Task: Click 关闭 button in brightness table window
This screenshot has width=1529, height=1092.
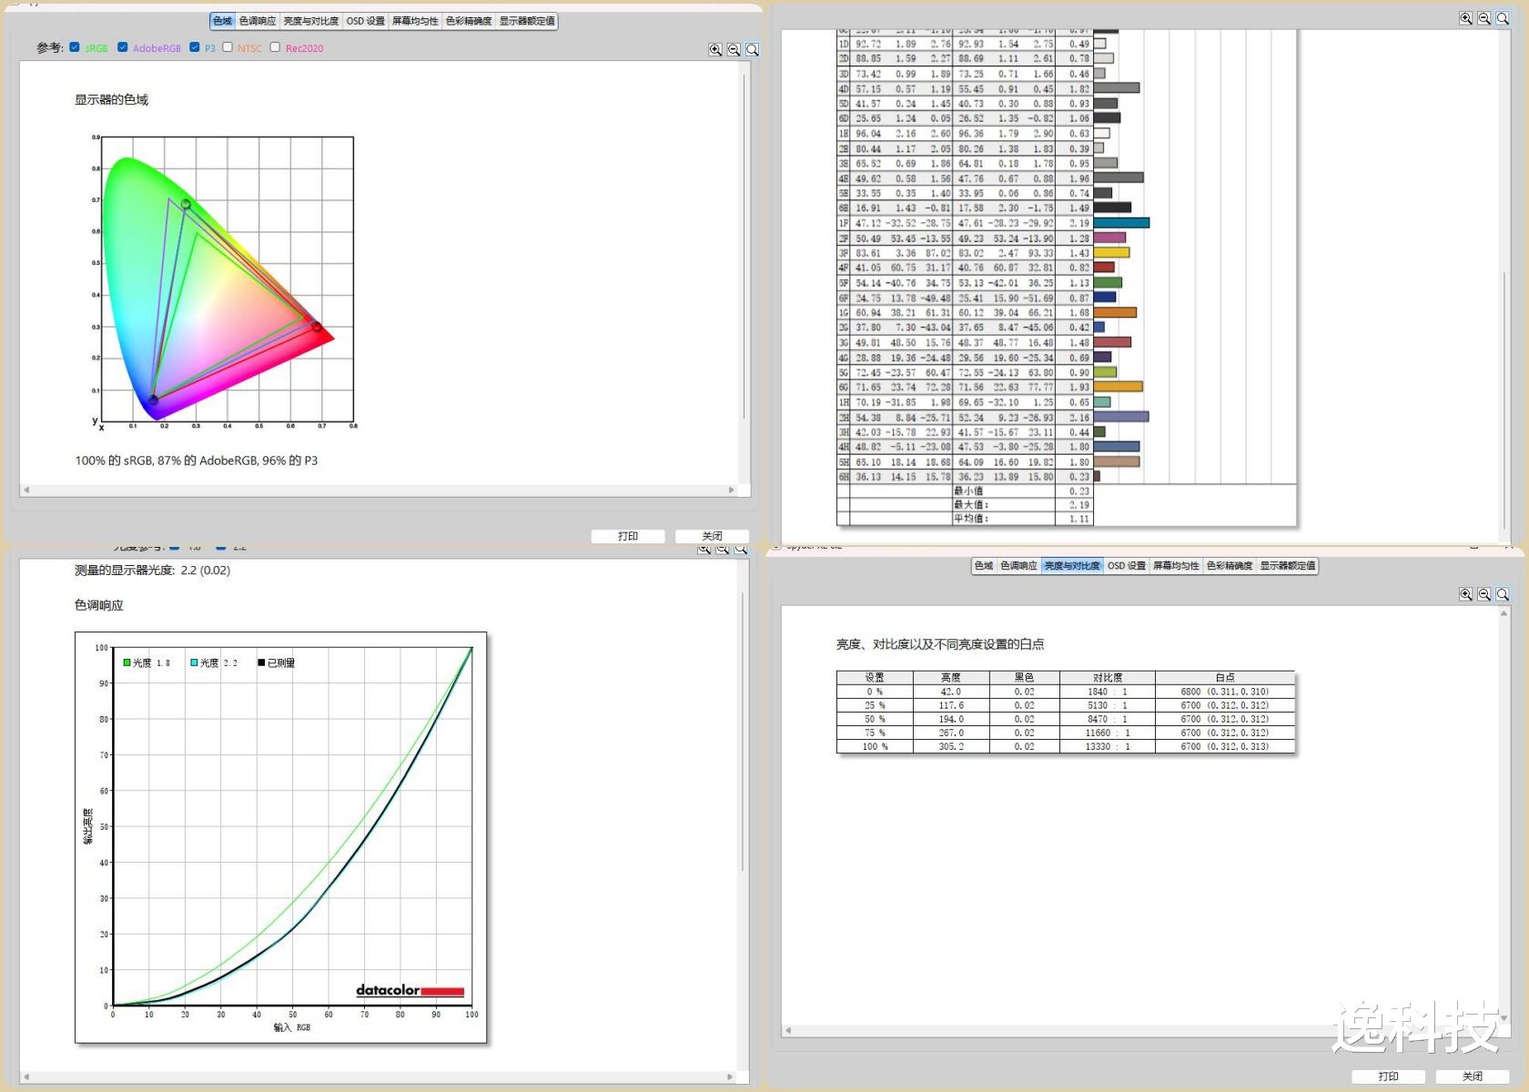Action: click(1473, 1077)
